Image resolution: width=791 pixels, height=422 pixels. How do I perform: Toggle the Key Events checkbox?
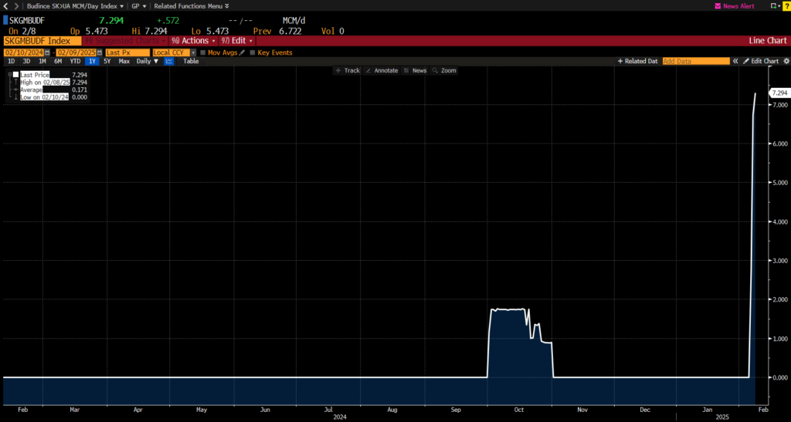(x=252, y=52)
